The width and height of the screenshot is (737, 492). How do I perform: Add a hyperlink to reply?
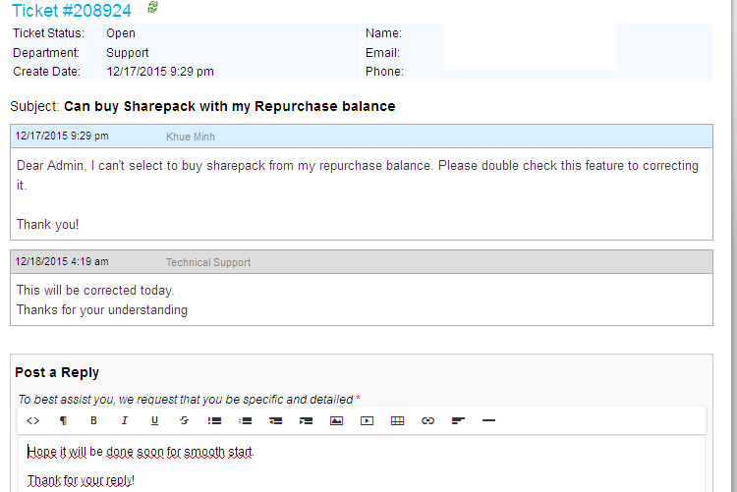(427, 420)
